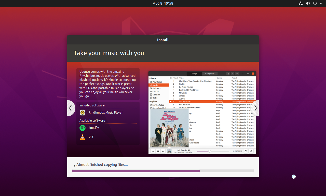Select the highlighted Music library entry
Image resolution: width=326 pixels, height=196 pixels.
coord(158,85)
